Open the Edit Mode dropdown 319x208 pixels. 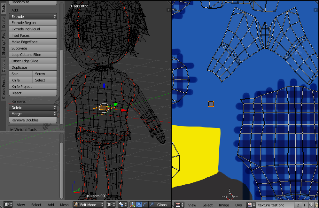pyautogui.click(x=88, y=204)
